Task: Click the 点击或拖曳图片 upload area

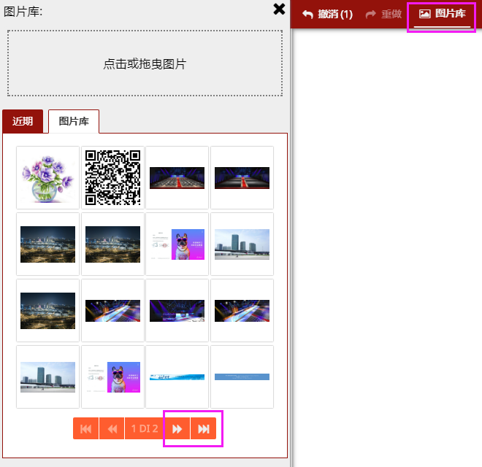Action: pos(145,63)
